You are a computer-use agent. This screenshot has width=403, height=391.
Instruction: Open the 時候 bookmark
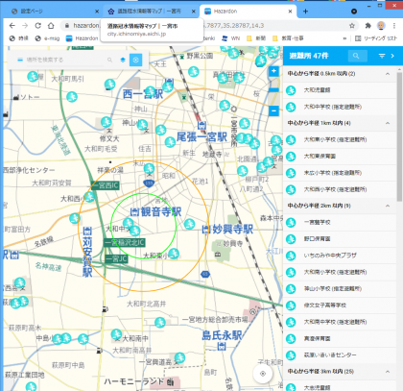[x=19, y=38]
